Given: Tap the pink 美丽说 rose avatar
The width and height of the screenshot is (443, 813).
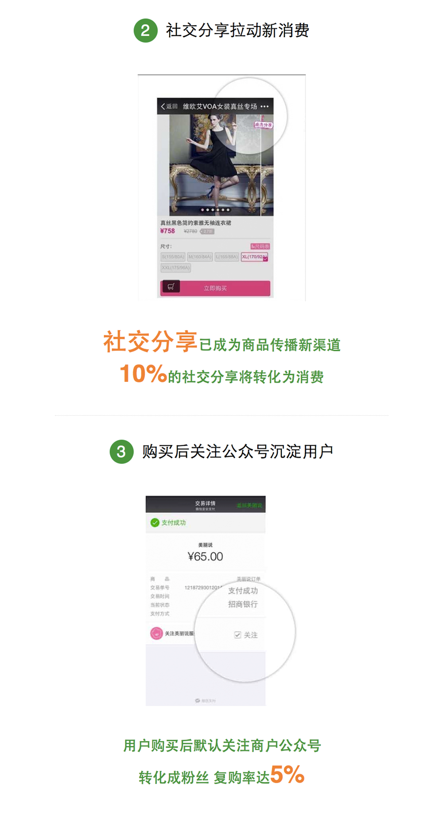Looking at the screenshot, I should click(x=156, y=633).
